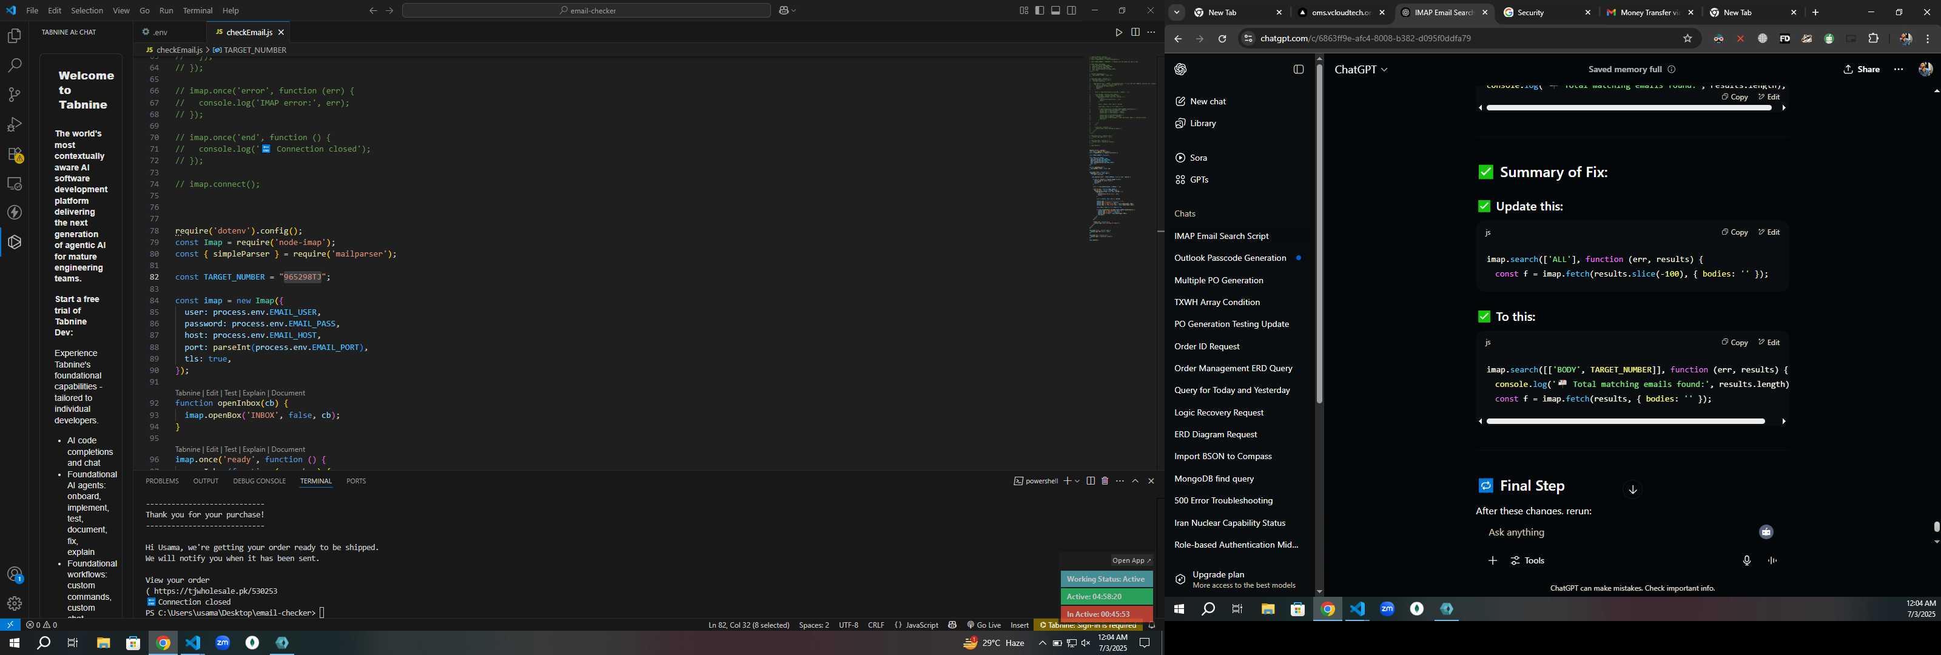Open the Manage gear in VS Code
The image size is (1941, 655).
15,603
